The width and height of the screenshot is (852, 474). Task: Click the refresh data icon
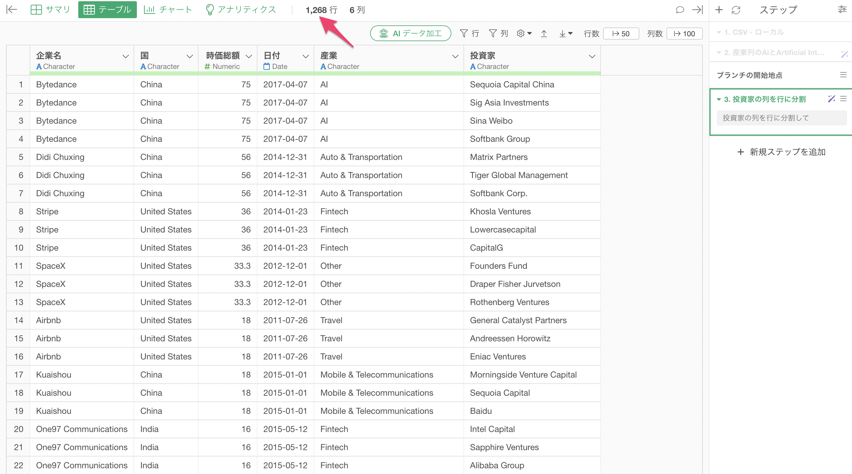tap(736, 10)
